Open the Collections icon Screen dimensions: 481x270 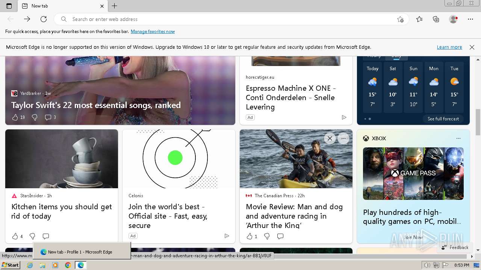coord(436,19)
